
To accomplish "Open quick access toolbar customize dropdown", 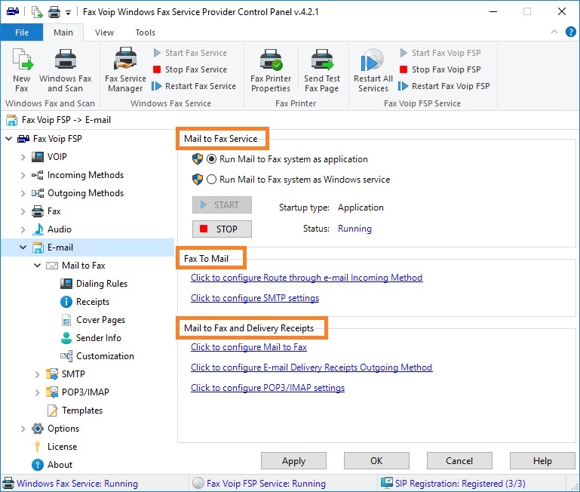I will pyautogui.click(x=68, y=13).
